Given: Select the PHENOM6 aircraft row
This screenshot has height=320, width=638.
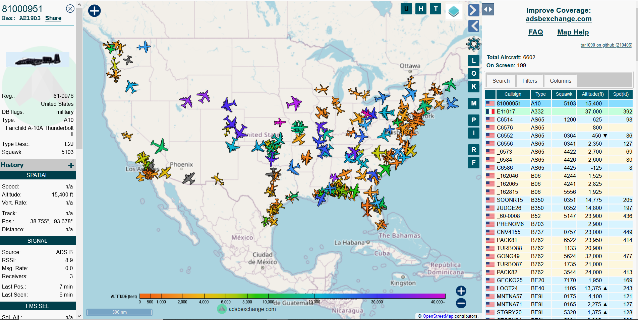Looking at the screenshot, I should (x=559, y=224).
